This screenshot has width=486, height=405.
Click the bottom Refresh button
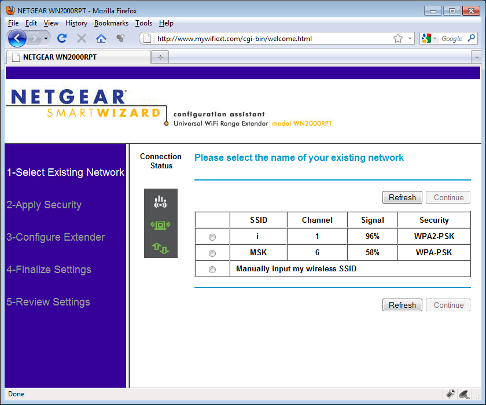(x=402, y=305)
